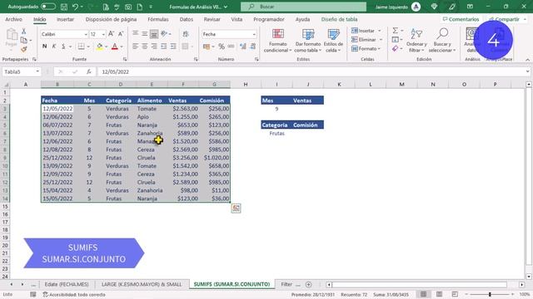Open Buscar y seleccionar menu
The image size is (533, 299).
(442, 41)
